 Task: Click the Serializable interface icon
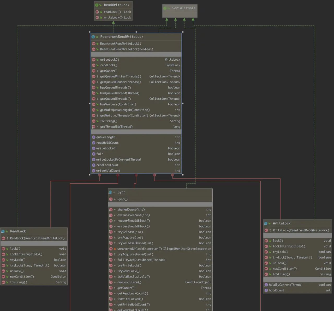pos(165,8)
